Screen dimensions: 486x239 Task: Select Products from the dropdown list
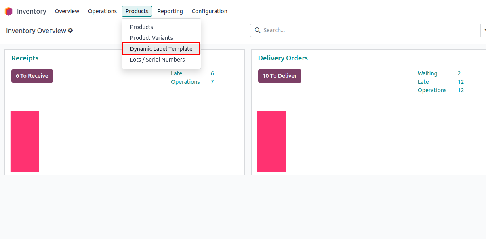point(141,27)
